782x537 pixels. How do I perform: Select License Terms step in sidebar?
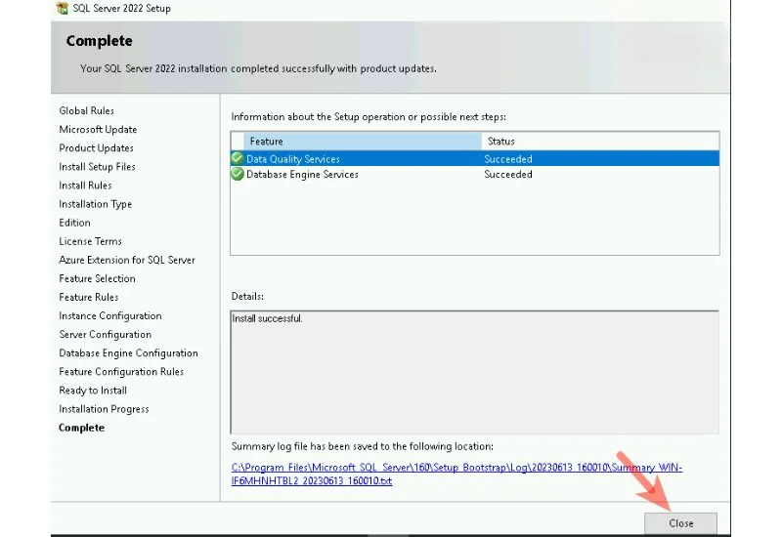pyautogui.click(x=90, y=241)
